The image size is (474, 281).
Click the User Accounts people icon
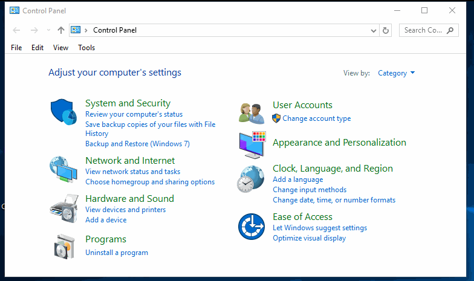[x=252, y=114]
